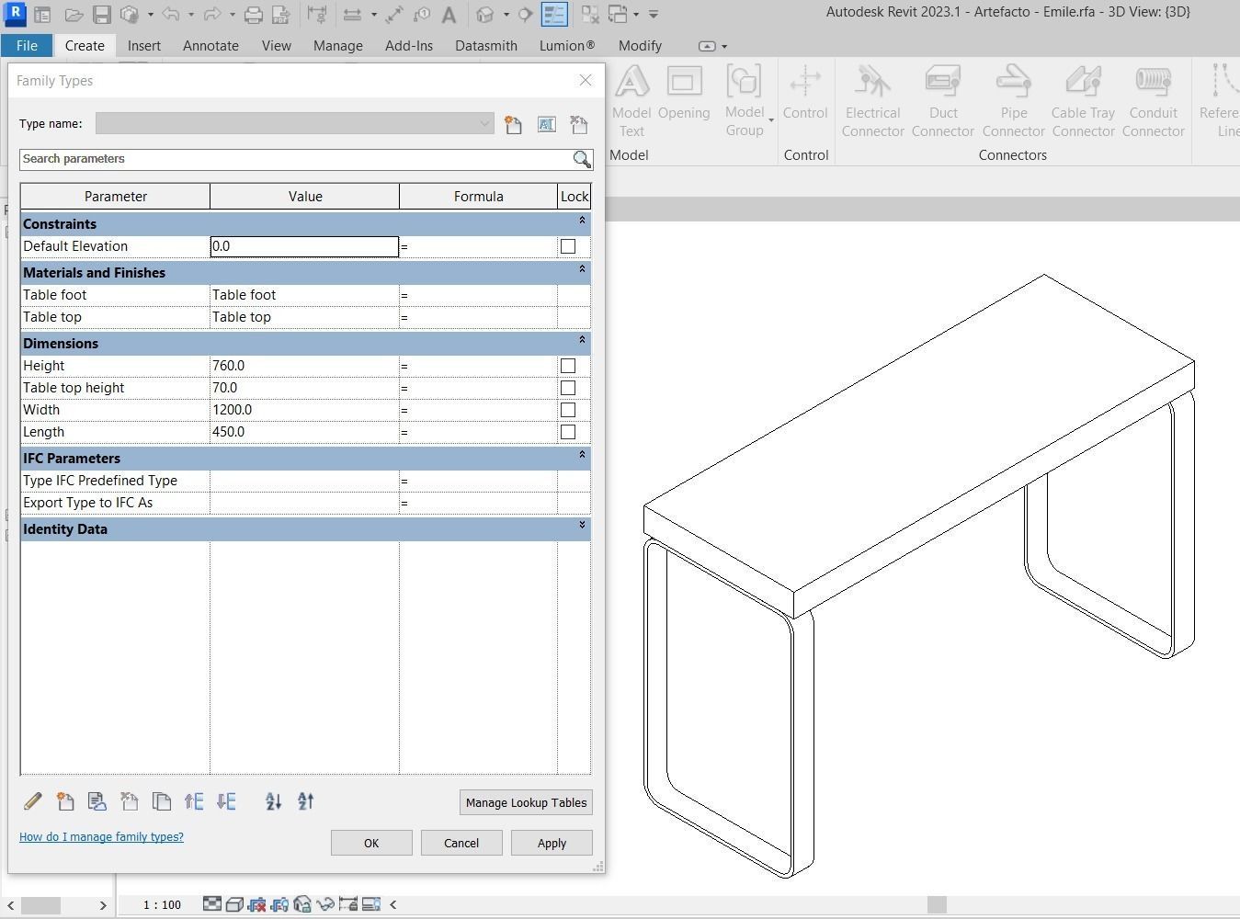Sort parameters in descending order icon
This screenshot has height=919, width=1240.
pos(306,801)
